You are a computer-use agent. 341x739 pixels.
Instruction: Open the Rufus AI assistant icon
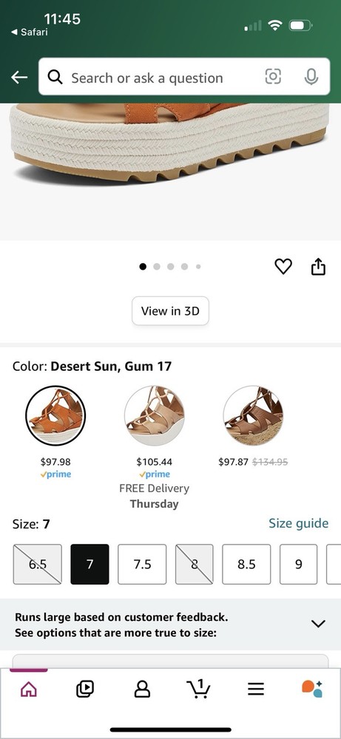[312, 689]
